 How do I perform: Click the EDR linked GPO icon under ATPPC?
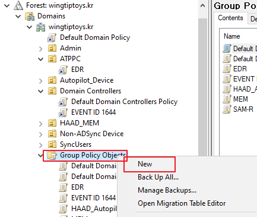[63, 70]
